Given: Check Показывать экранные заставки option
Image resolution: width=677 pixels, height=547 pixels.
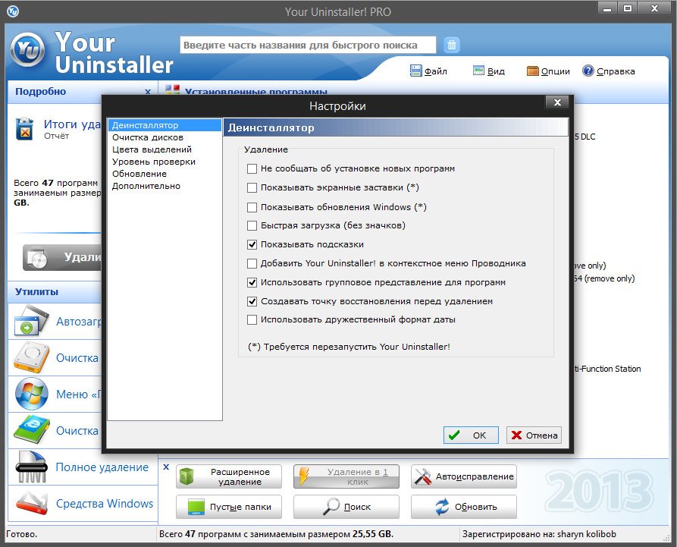Looking at the screenshot, I should pos(252,187).
